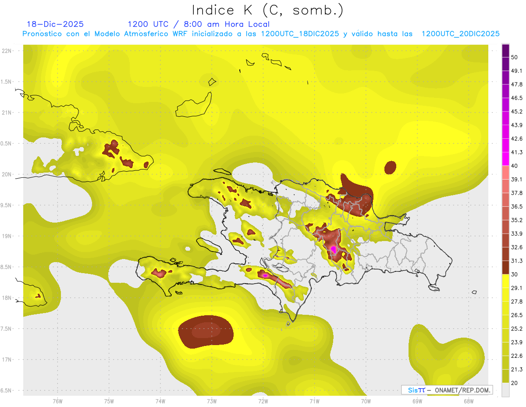Click the '22.6' color bar label
The image size is (526, 407).
click(x=516, y=356)
